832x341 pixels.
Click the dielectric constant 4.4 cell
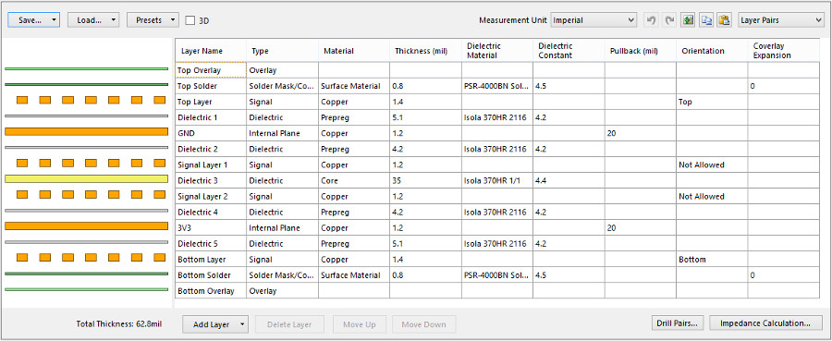pos(569,180)
